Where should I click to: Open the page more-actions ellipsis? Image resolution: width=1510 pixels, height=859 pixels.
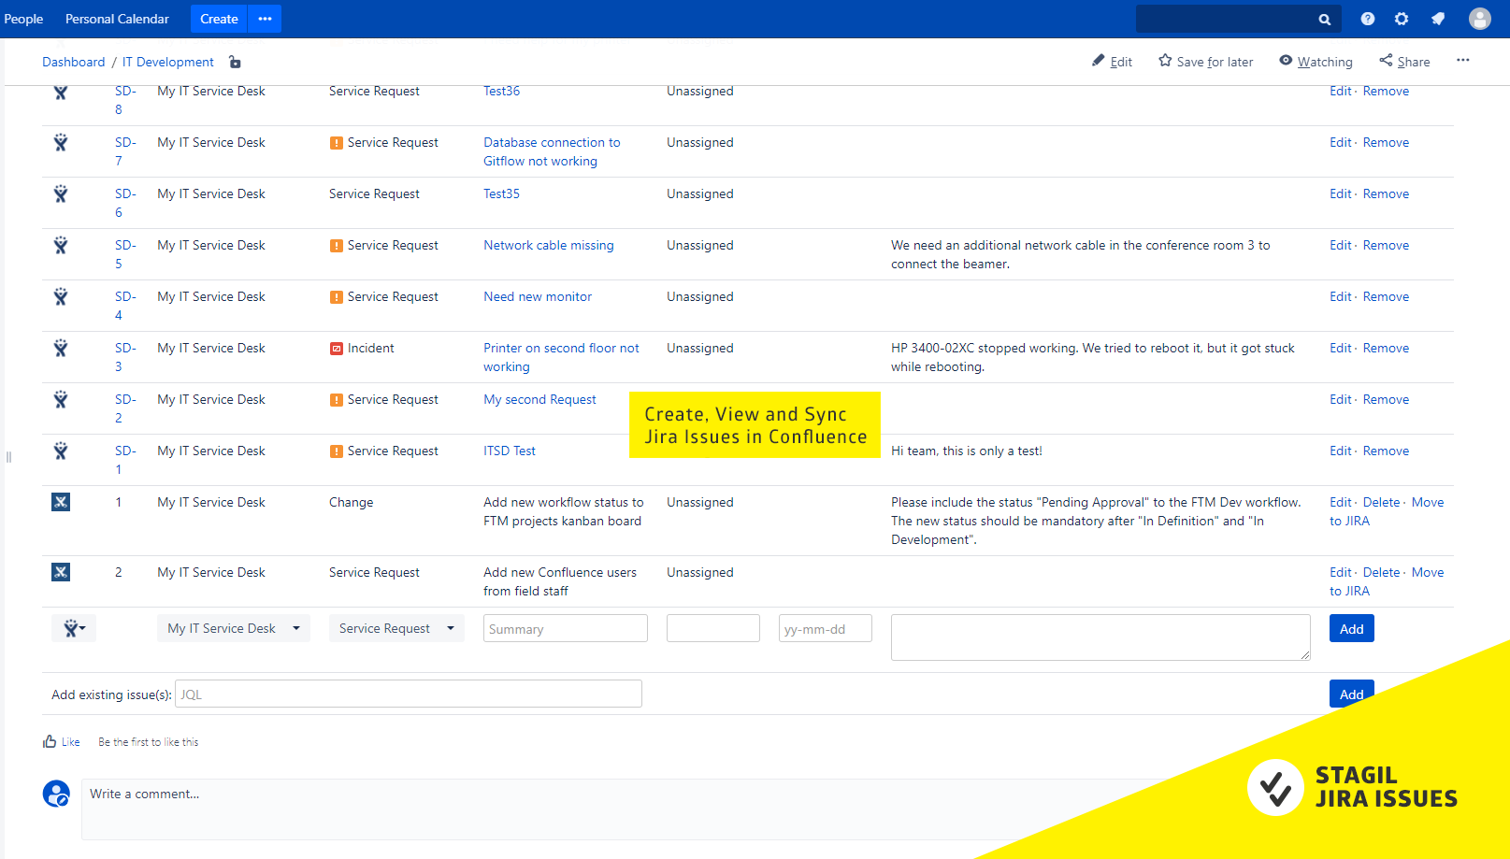point(1463,61)
